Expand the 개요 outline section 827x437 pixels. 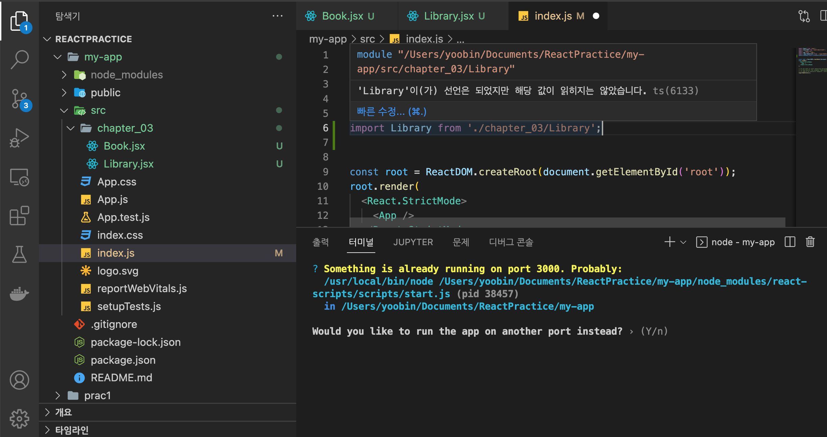(167, 412)
